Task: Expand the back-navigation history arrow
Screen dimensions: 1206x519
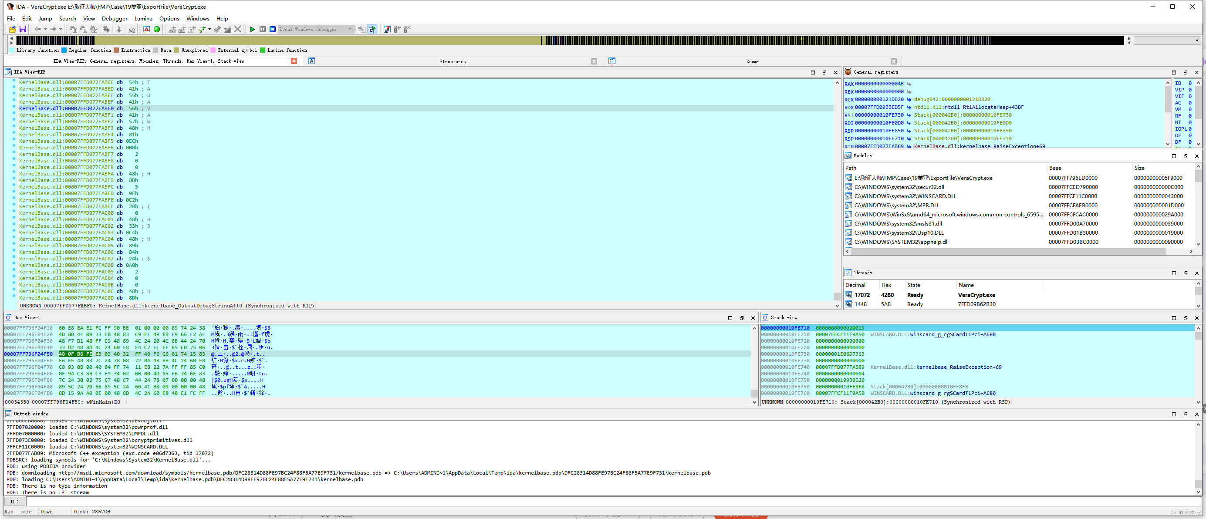Action: pyautogui.click(x=46, y=29)
